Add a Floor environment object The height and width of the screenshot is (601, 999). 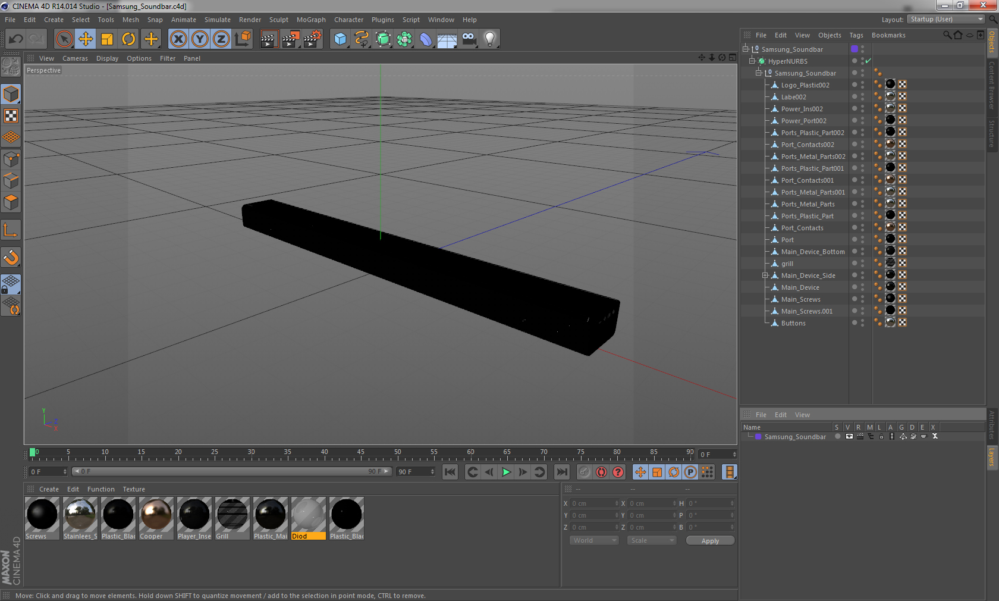[x=447, y=39]
